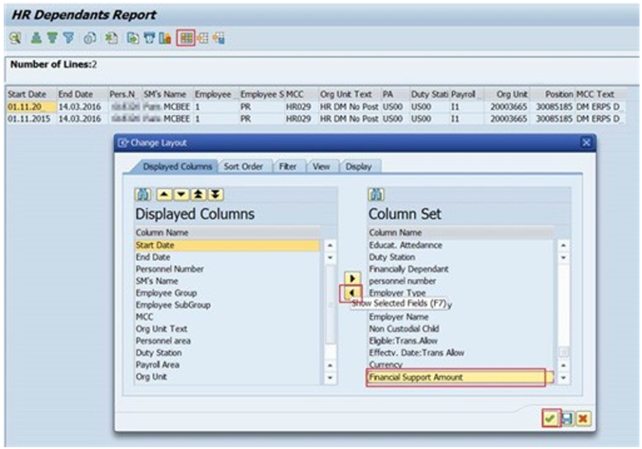Select Payroll Area in Displayed Columns
642x449 pixels.
[227, 365]
